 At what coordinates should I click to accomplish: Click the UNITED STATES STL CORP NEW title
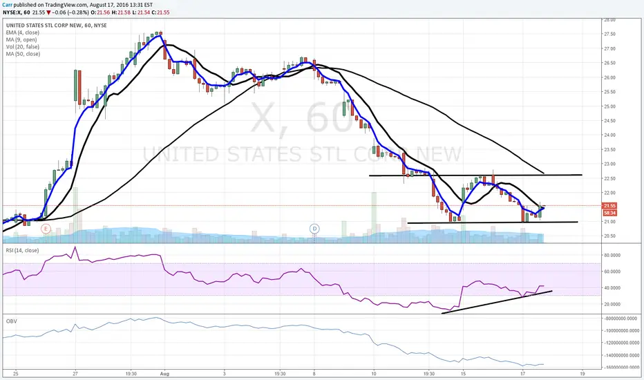coord(56,25)
